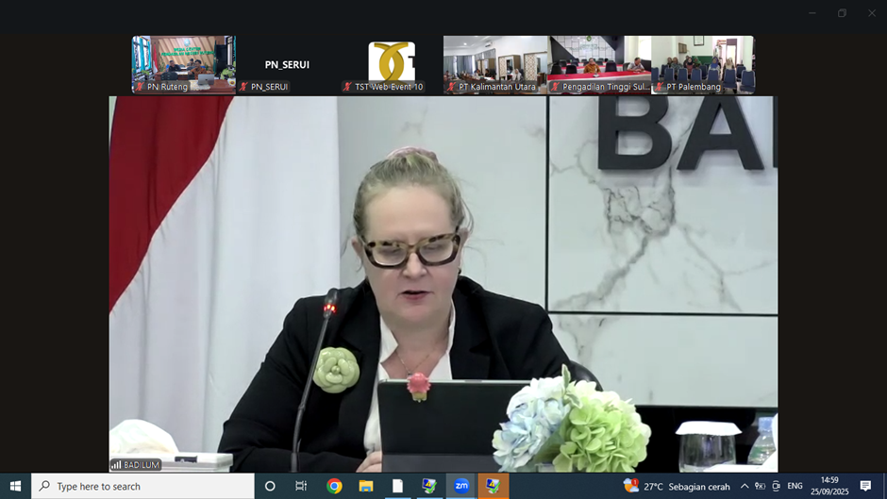Image resolution: width=887 pixels, height=499 pixels.
Task: Click the BADILUM speaker name label
Action: click(x=136, y=465)
